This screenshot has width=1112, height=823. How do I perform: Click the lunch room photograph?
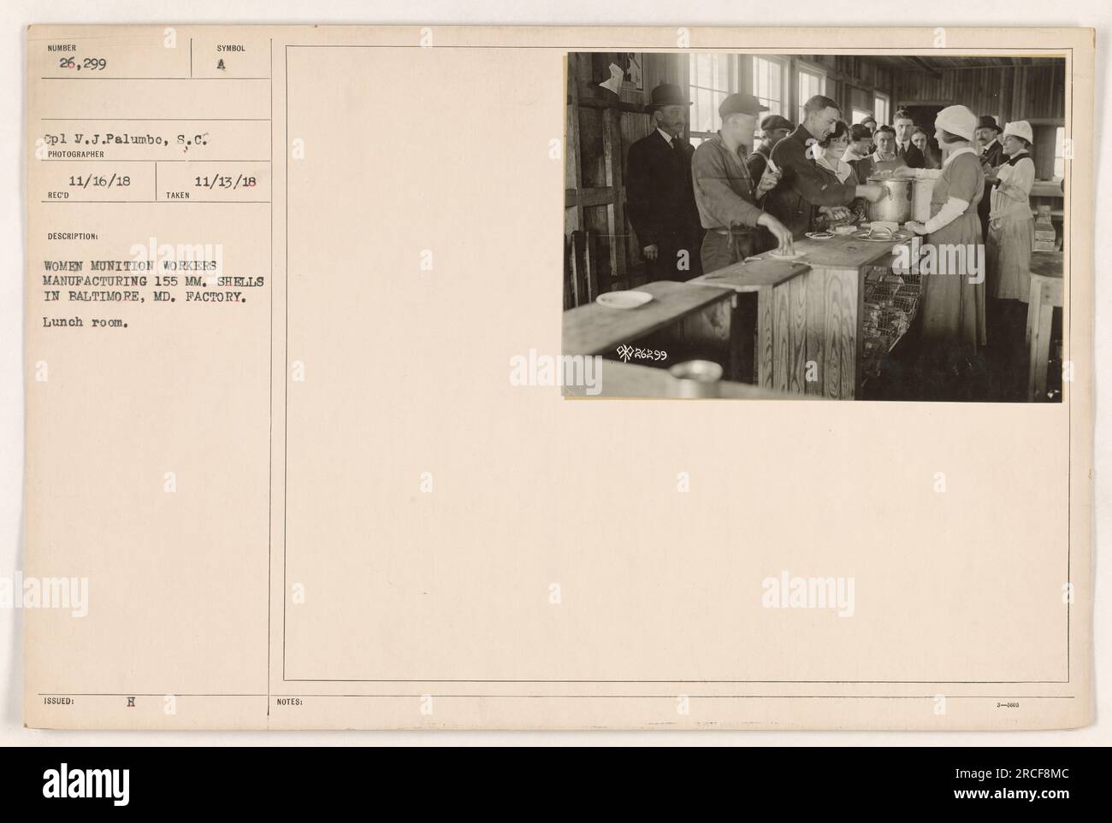[x=814, y=227]
